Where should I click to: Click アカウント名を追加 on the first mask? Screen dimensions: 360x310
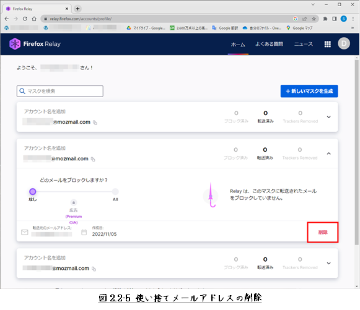pyautogui.click(x=45, y=111)
